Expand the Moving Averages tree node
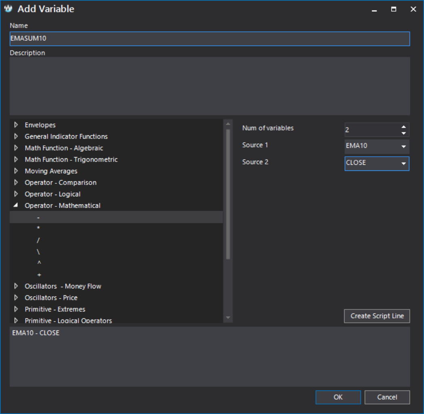This screenshot has height=414, width=424. 16,171
